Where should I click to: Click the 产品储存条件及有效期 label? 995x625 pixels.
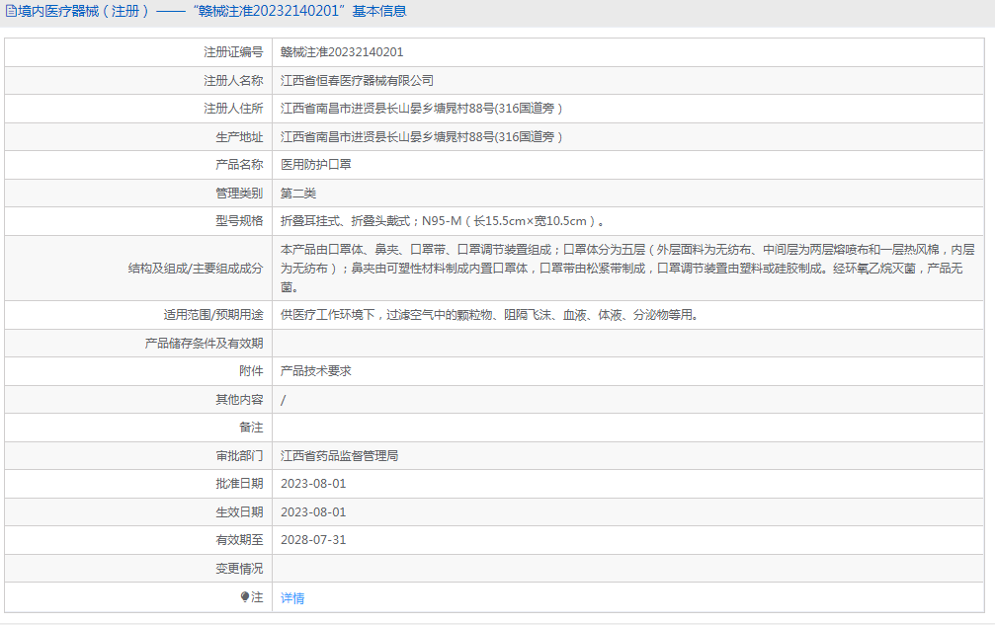point(204,343)
